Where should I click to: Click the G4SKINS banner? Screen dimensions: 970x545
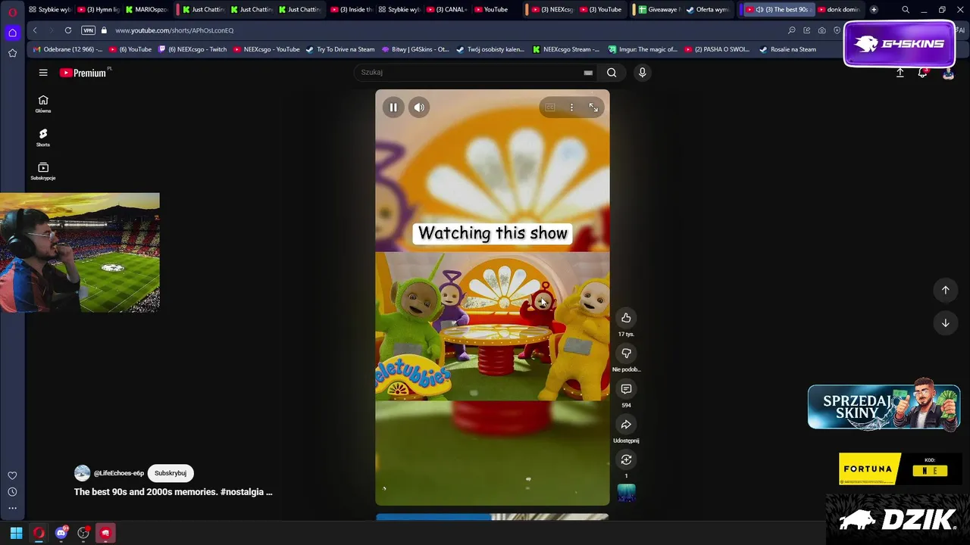pyautogui.click(x=900, y=44)
